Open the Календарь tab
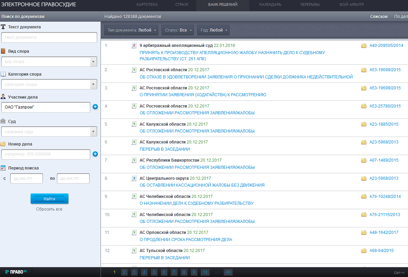Viewport: 408px width, 277px height. (270, 4)
